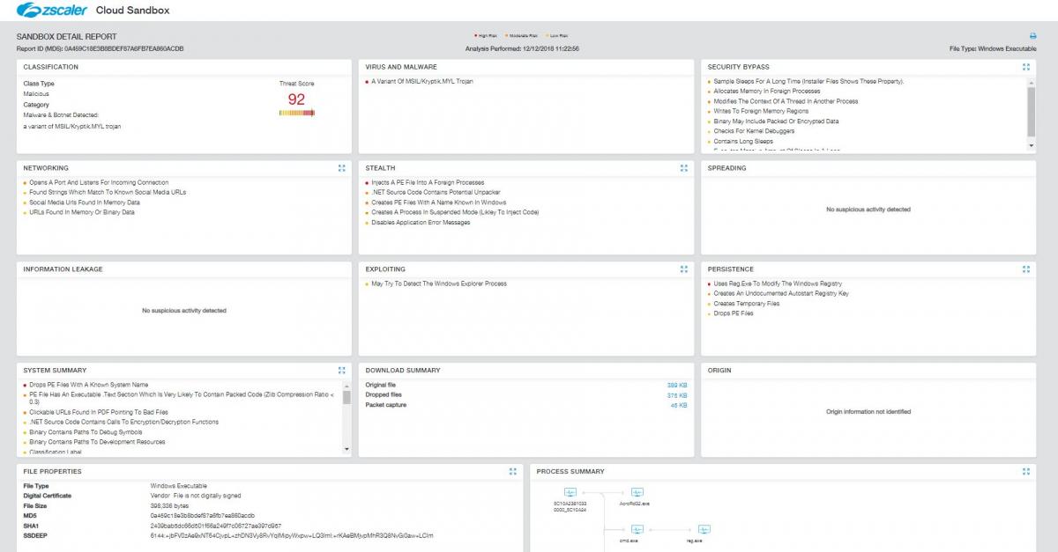
Task: Click the reg.exe process node icon
Action: point(704,529)
